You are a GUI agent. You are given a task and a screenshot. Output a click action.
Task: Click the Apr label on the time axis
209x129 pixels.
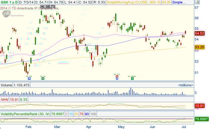click(89, 127)
